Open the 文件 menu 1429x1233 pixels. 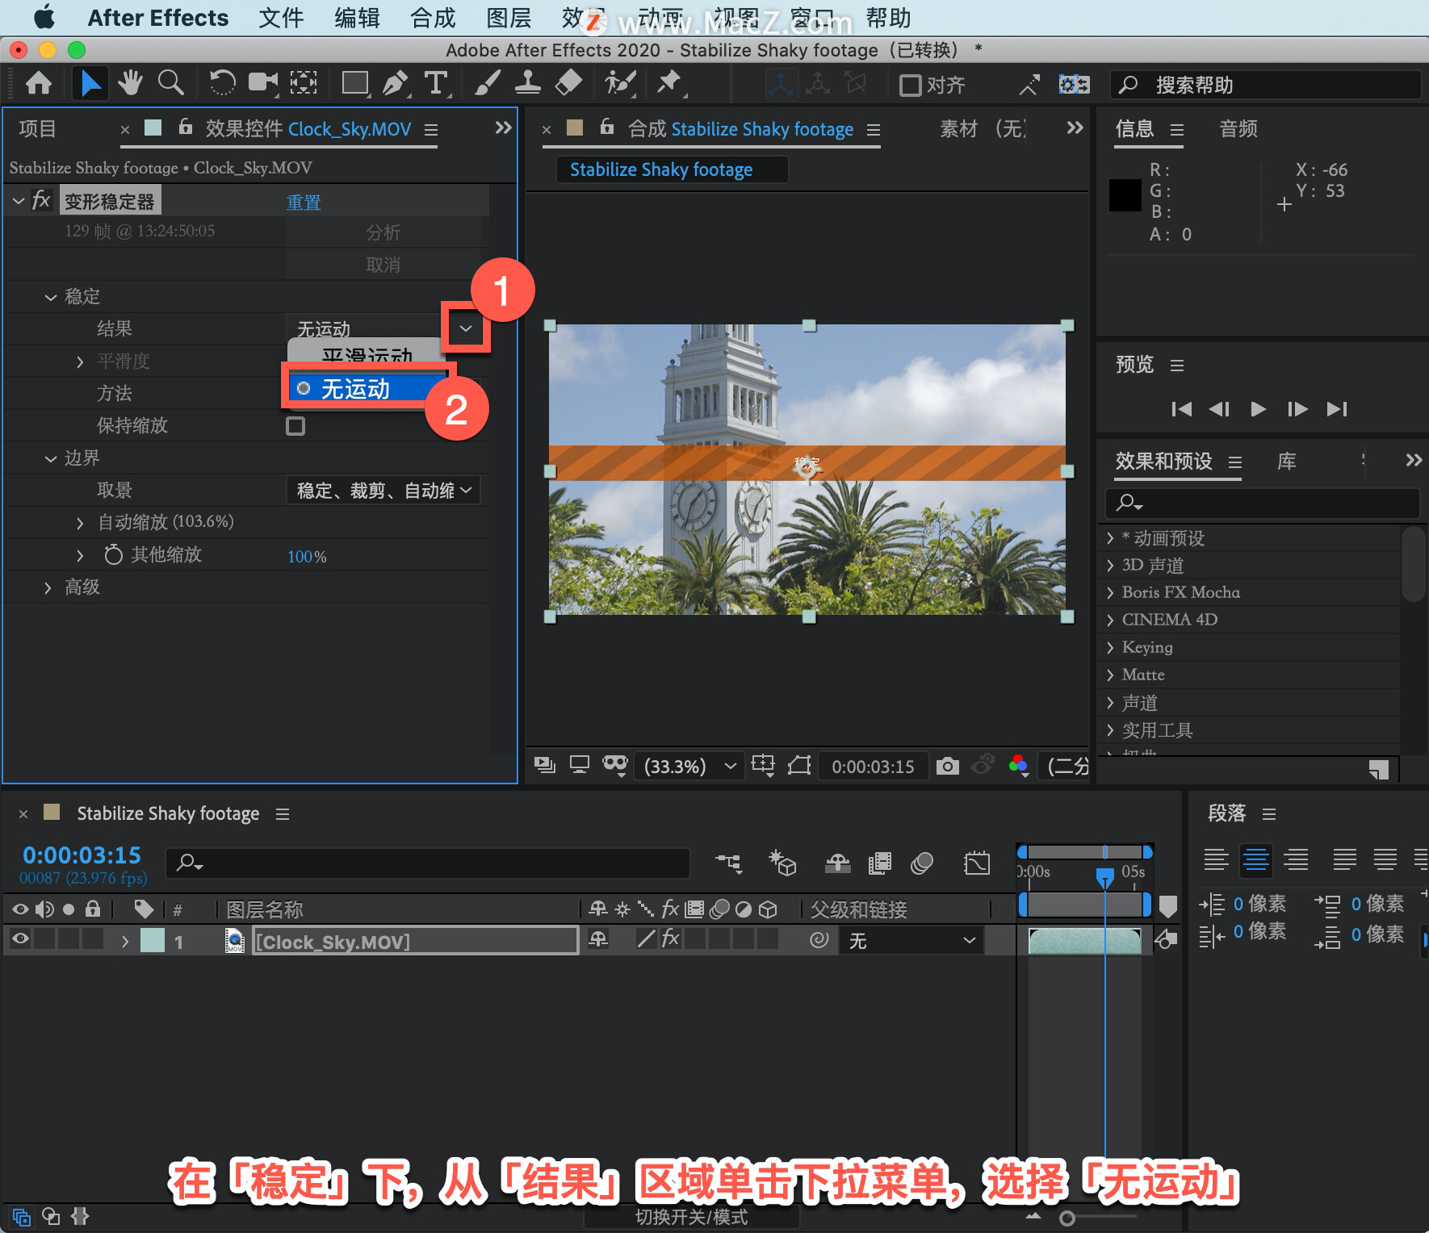tap(281, 18)
